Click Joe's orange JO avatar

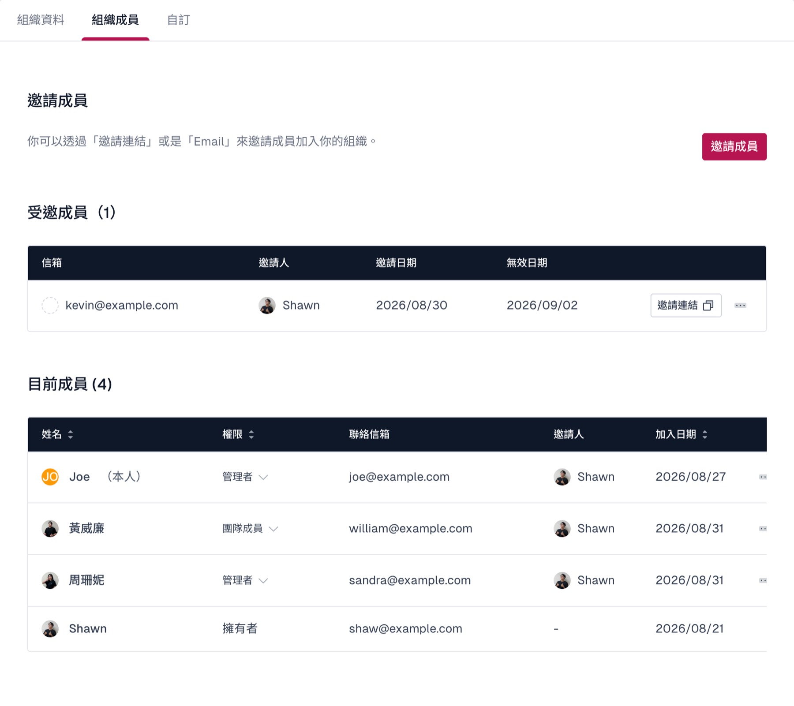click(x=50, y=477)
